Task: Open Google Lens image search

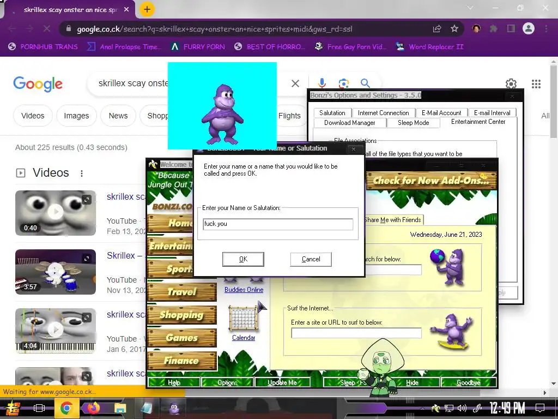Action: [343, 83]
